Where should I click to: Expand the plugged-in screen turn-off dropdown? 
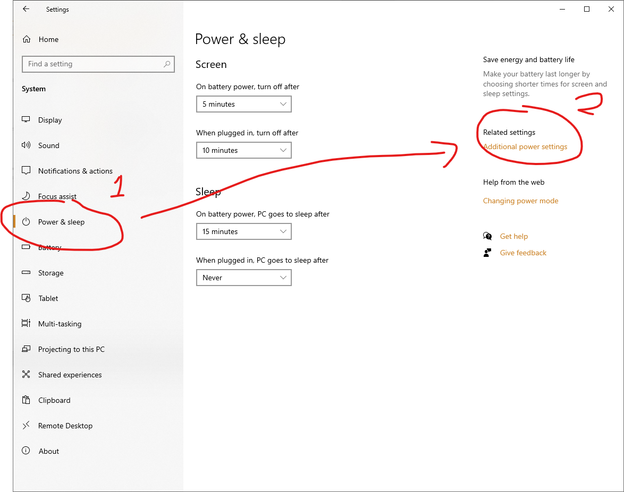coord(243,150)
